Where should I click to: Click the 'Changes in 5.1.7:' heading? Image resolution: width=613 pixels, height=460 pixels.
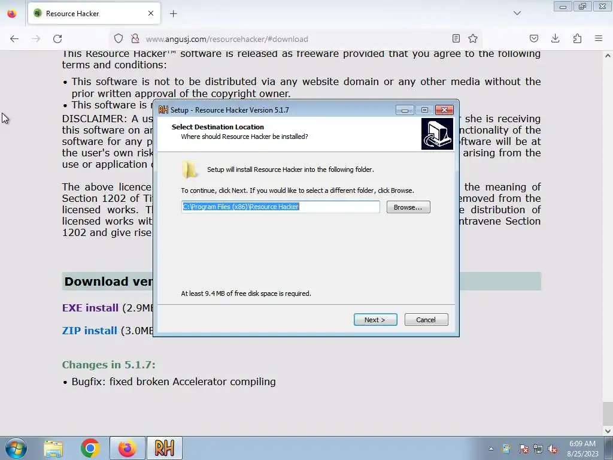coord(109,365)
